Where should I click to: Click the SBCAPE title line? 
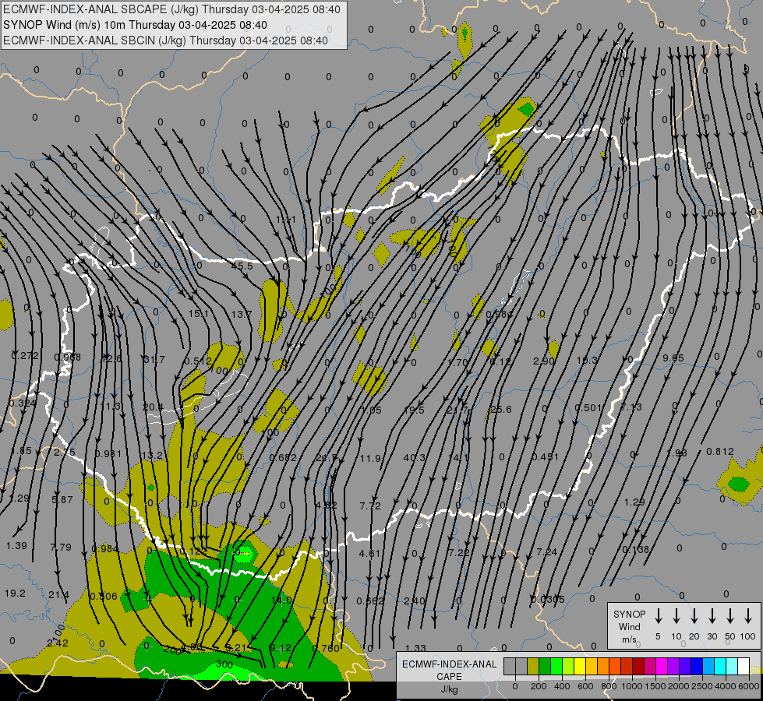[171, 9]
